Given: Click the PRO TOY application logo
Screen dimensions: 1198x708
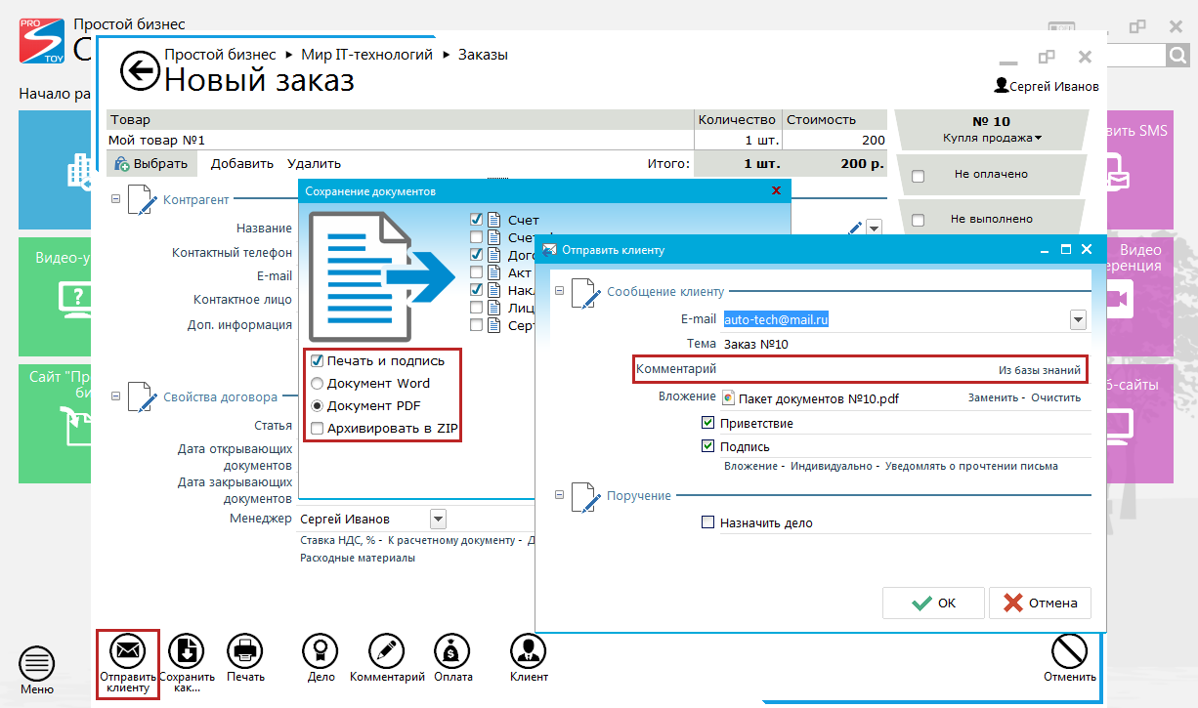Looking at the screenshot, I should pyautogui.click(x=42, y=40).
